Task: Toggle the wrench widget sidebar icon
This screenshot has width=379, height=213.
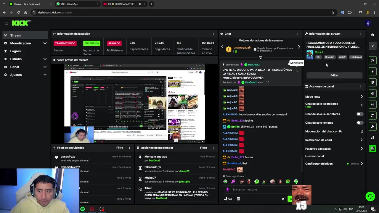Action: tap(372, 127)
